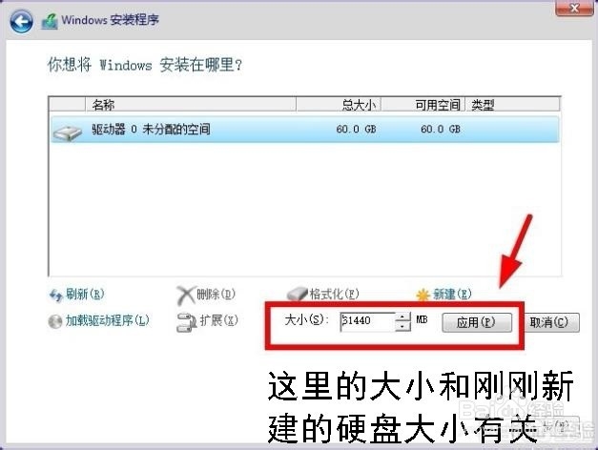Decrease size with the spinner down arrow
The height and width of the screenshot is (450, 598).
(402, 326)
